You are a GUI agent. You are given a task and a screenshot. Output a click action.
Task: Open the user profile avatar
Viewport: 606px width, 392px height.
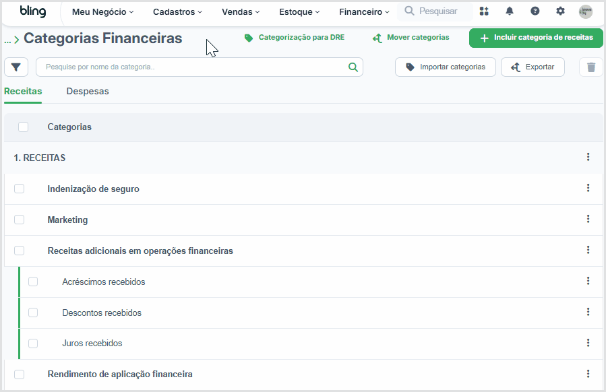[x=586, y=11]
